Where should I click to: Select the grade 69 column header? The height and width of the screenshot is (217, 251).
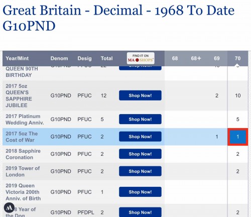217,58
